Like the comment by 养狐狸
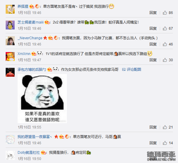Viewport: 178px width, 163px height. pyautogui.click(x=165, y=13)
